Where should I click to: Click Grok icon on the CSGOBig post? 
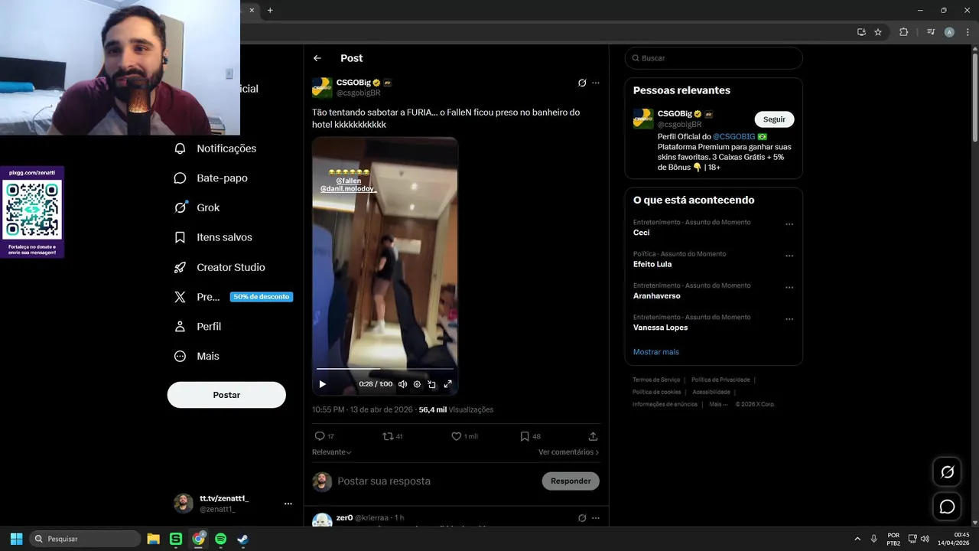coord(582,83)
